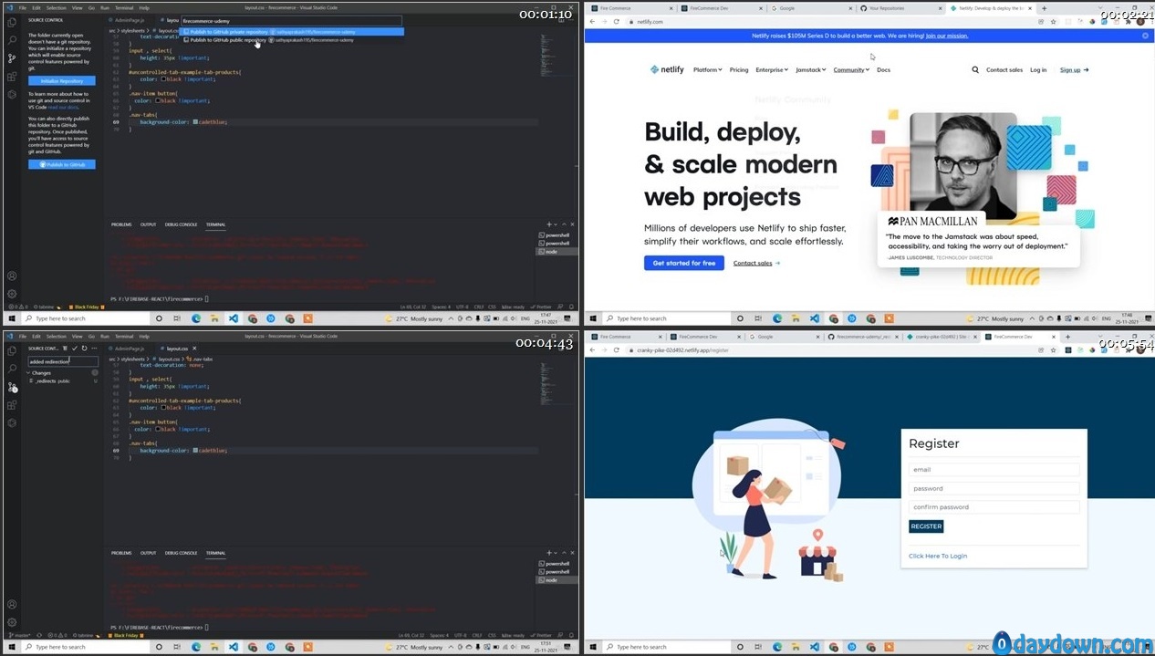Maximize terminal panel chevron in commit-message frame
The width and height of the screenshot is (1155, 656).
[566, 553]
